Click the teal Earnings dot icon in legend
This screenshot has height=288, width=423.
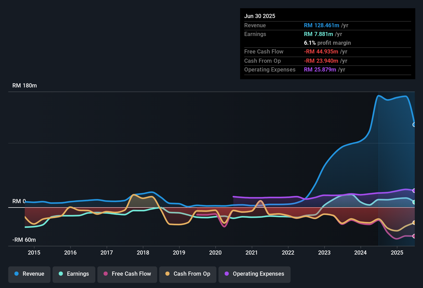[x=61, y=274]
